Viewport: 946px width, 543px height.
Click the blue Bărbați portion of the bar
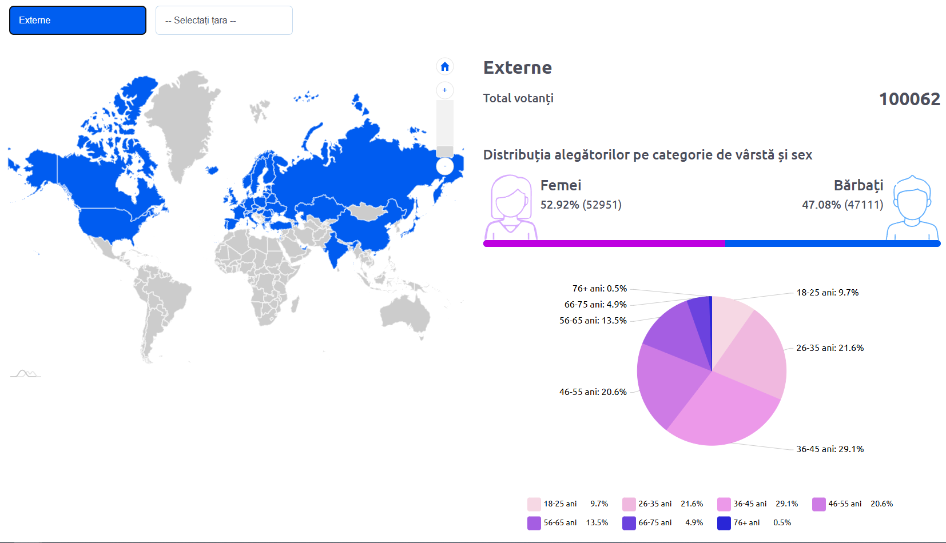click(x=833, y=243)
